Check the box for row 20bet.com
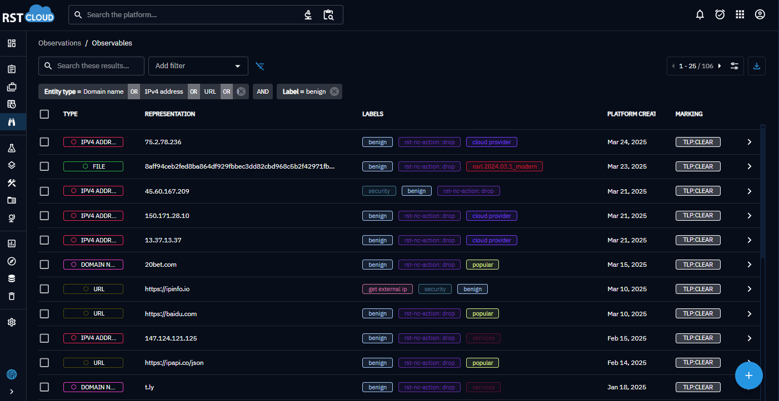The width and height of the screenshot is (779, 401). coord(44,265)
